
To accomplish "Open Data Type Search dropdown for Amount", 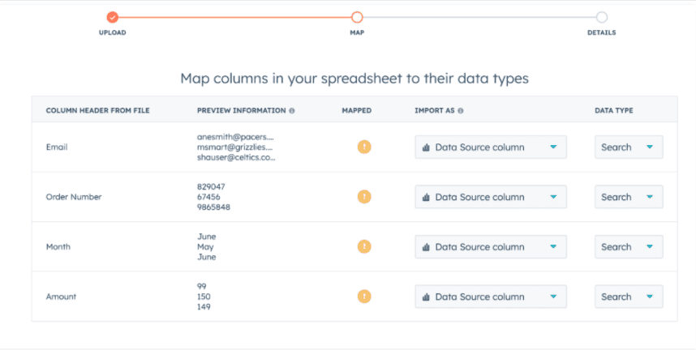I will click(x=628, y=297).
